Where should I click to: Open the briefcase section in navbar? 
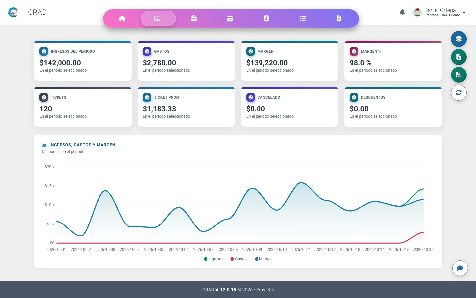pos(194,19)
